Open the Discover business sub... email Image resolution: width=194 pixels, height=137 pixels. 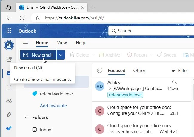click(x=141, y=129)
